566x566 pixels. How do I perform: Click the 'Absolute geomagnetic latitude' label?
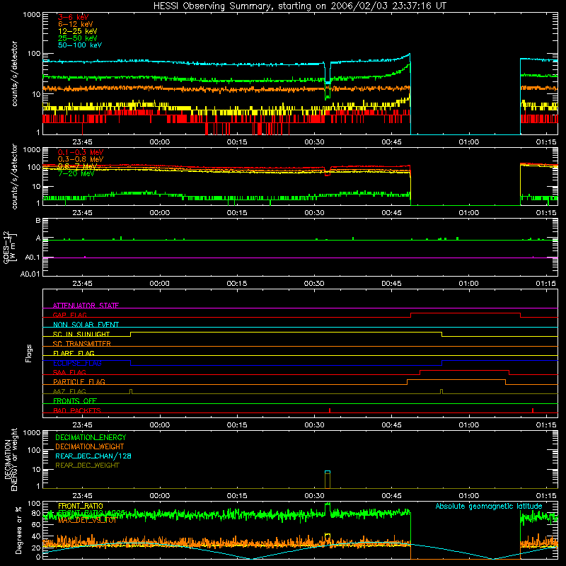[x=489, y=506]
